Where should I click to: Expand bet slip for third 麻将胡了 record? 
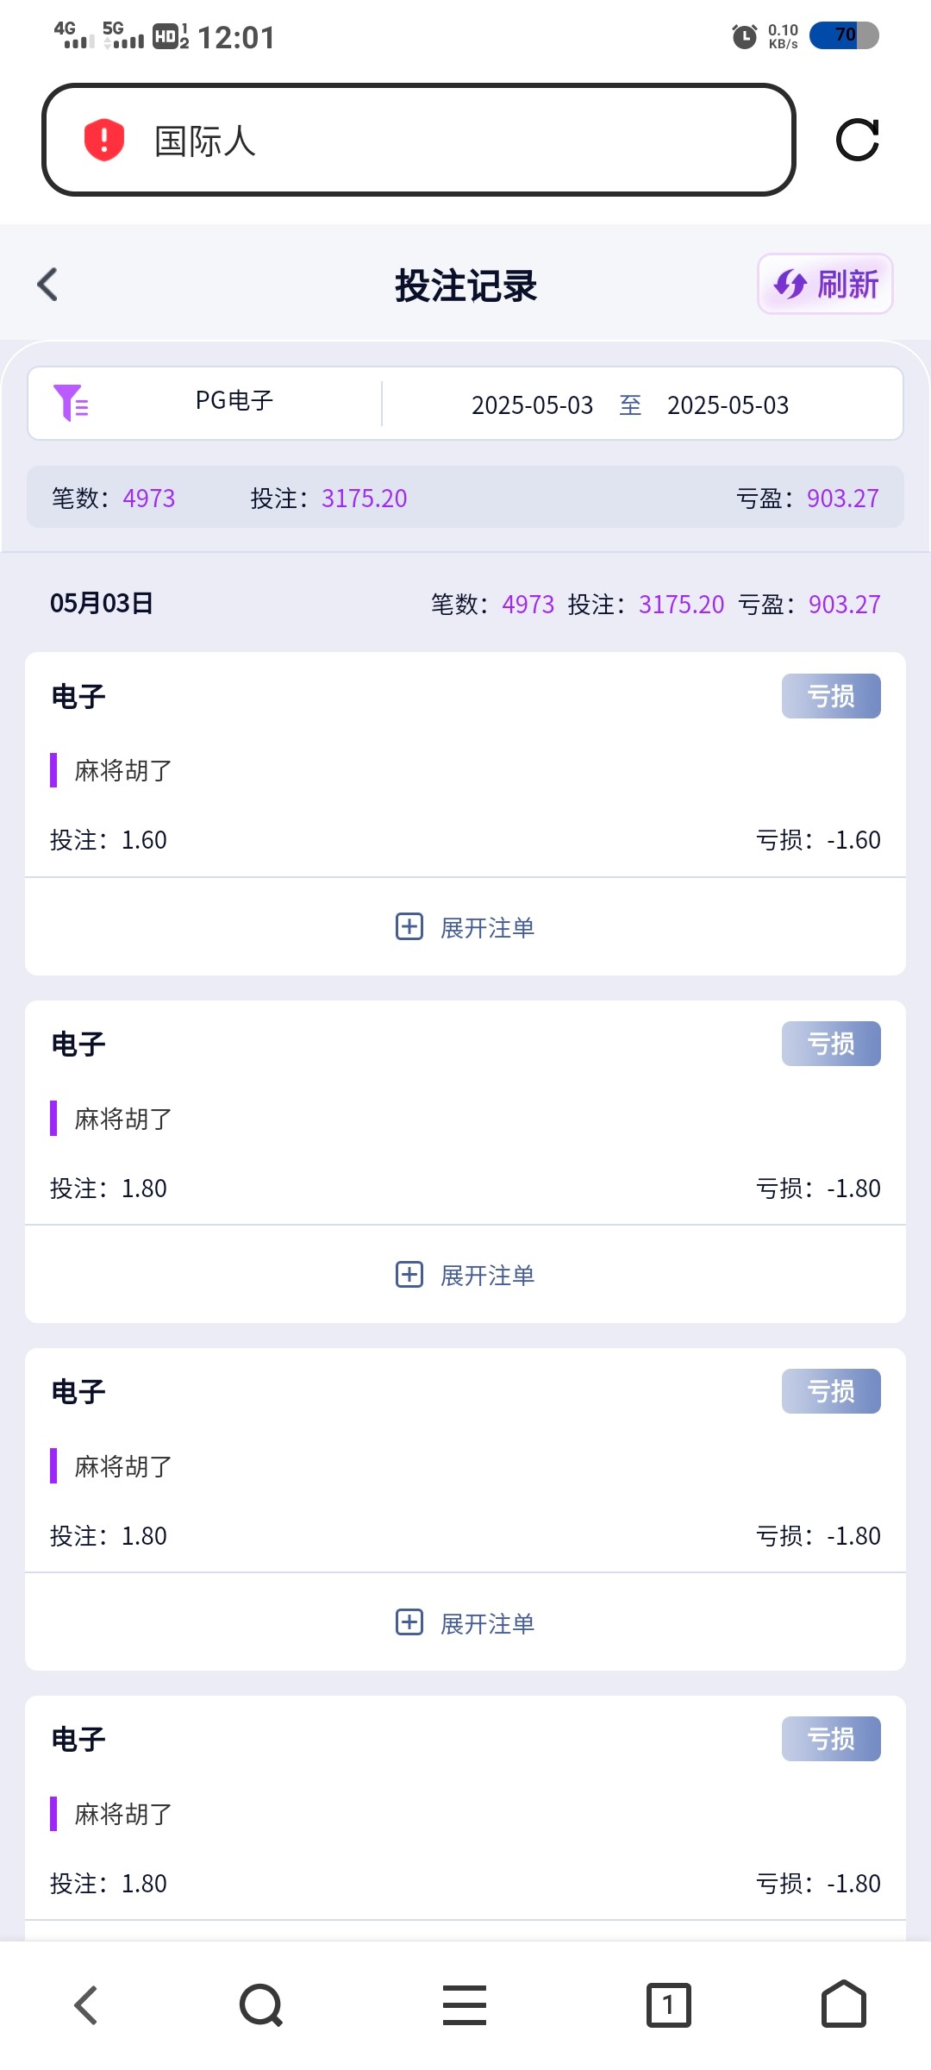pos(465,1623)
